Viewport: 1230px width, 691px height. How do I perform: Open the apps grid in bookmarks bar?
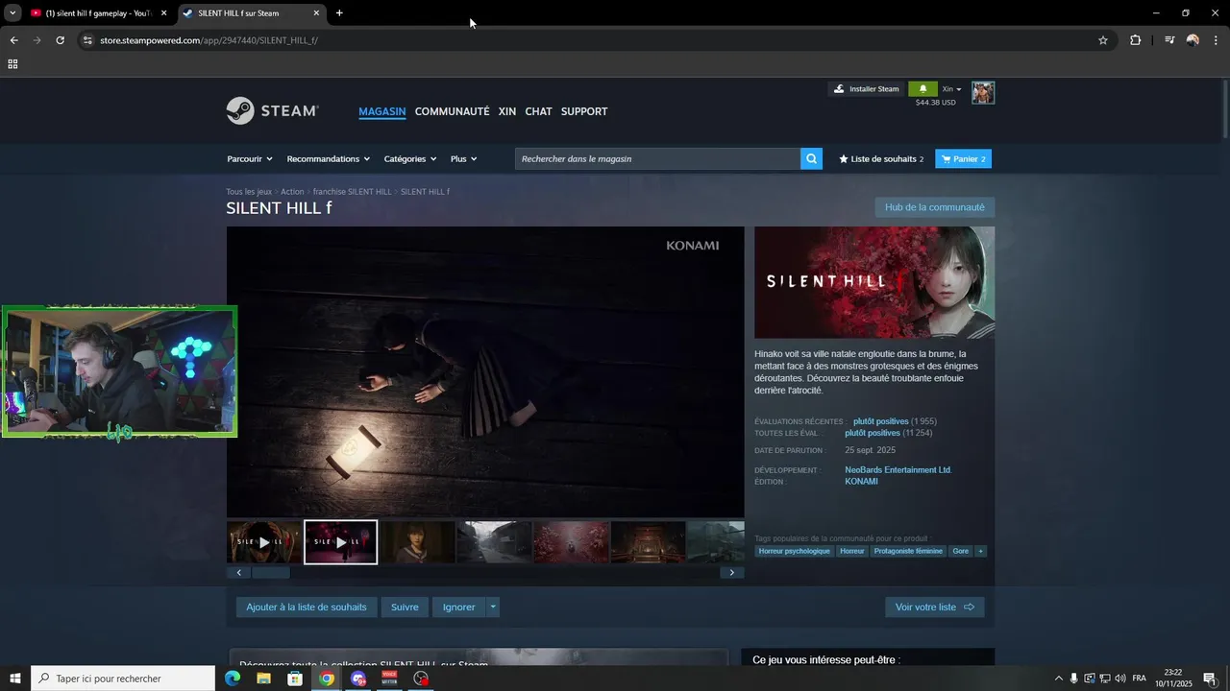click(x=12, y=64)
